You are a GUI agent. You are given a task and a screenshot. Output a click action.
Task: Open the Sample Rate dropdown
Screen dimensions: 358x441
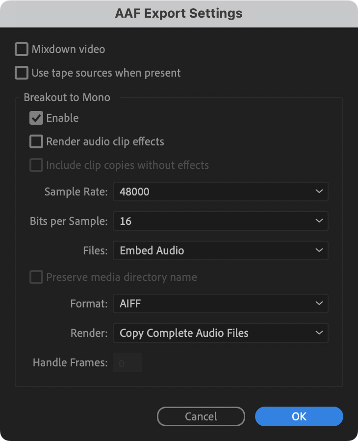[220, 192]
